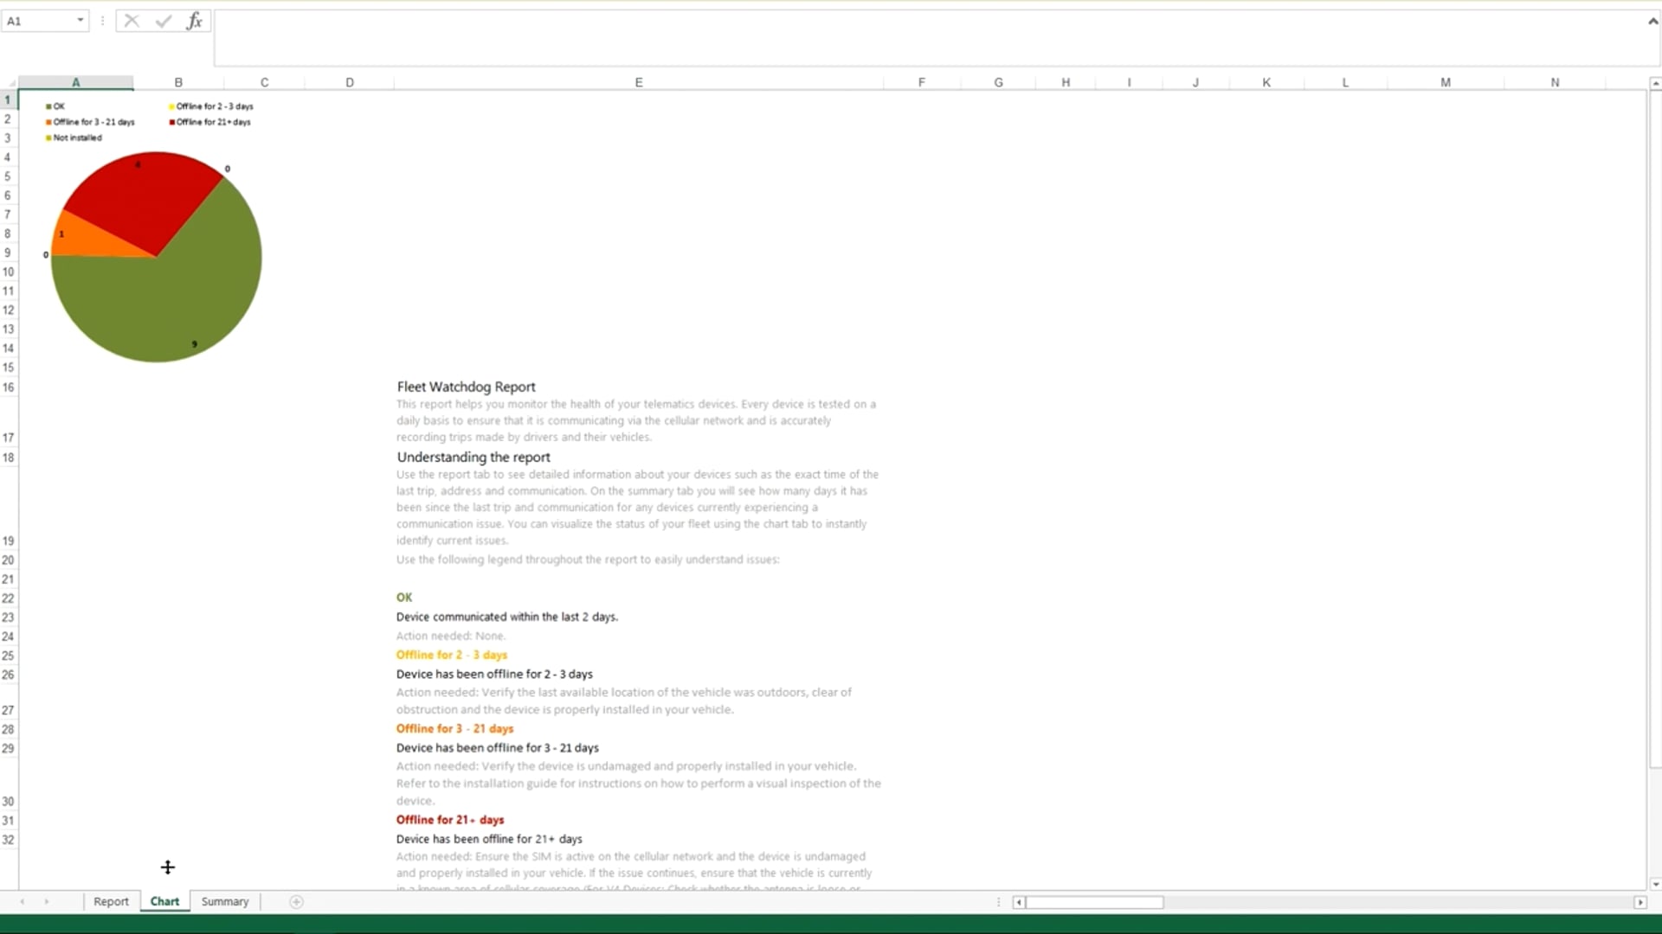Click horizontal scrollbar right arrow

(x=1639, y=902)
